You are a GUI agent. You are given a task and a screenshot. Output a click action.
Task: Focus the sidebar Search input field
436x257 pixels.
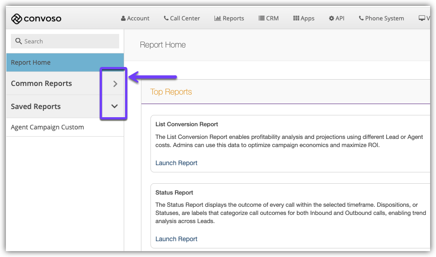68,41
